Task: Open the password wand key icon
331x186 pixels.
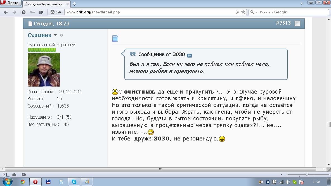Action: [32, 12]
